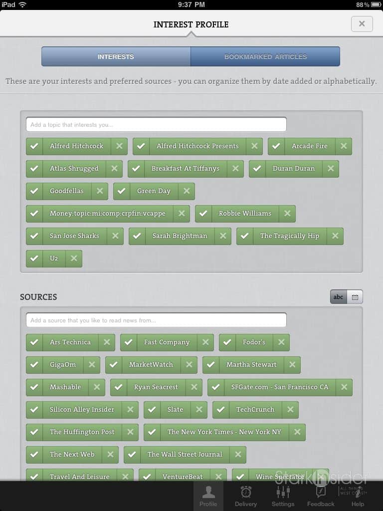Toggle checkmark for The Wall Street Journal
Image resolution: width=383 pixels, height=511 pixels.
(x=132, y=455)
